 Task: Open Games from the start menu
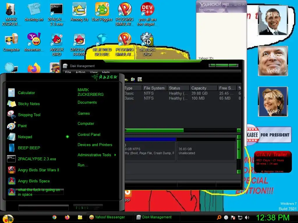tap(84, 114)
